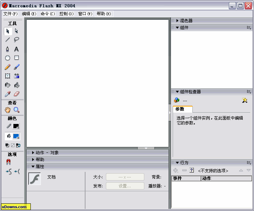Open the blue fill color swatch
The image size is (254, 211).
coord(16,136)
